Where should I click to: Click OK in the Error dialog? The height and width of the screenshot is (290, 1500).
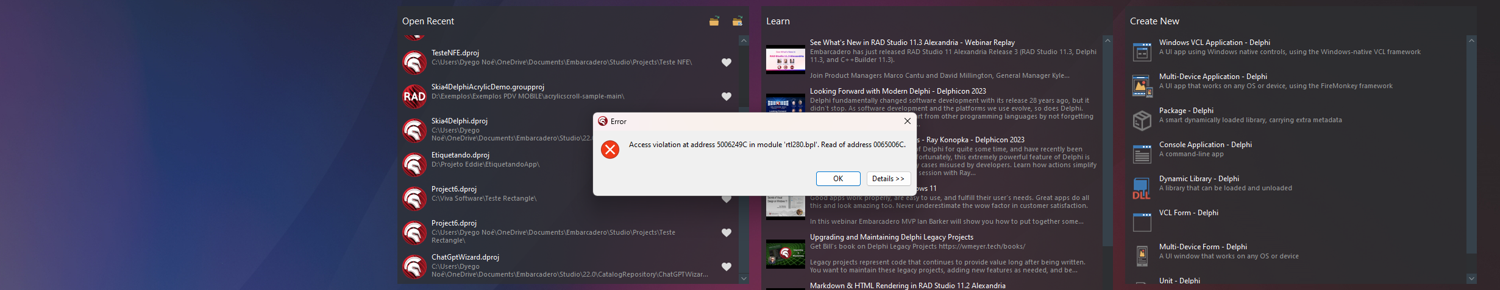pyautogui.click(x=838, y=179)
